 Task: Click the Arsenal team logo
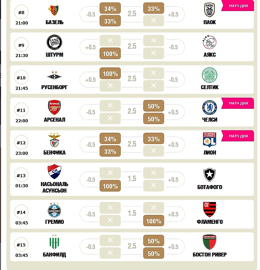[x=54, y=107]
